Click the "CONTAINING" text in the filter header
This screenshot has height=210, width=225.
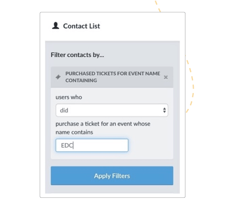[x=81, y=81]
